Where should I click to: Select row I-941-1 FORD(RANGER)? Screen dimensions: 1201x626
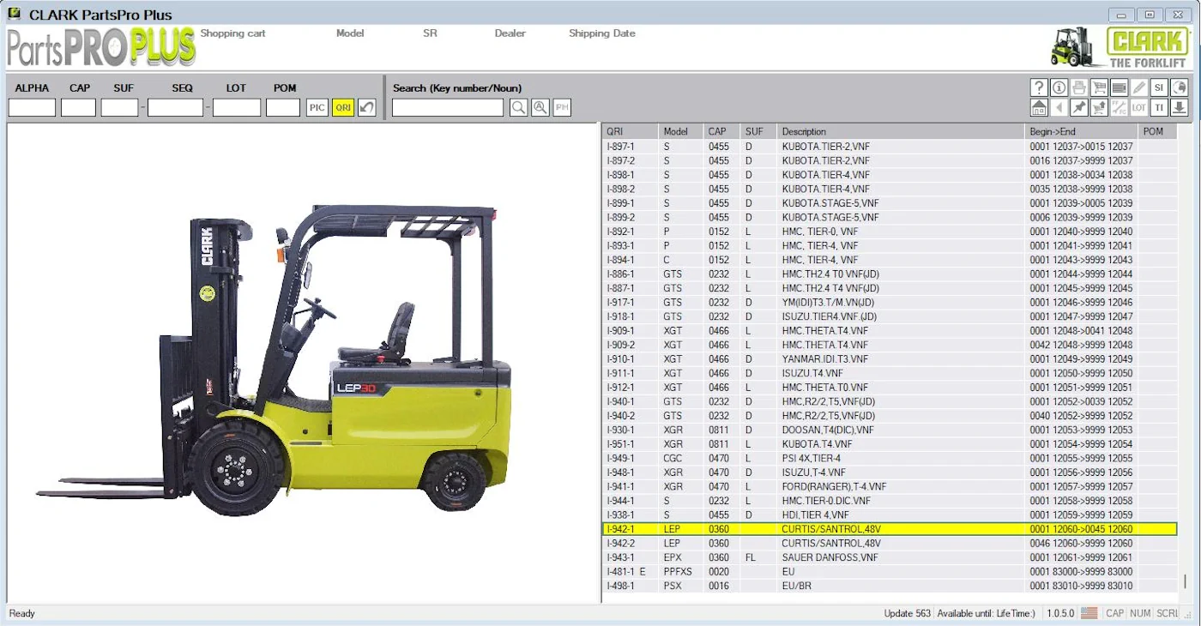(x=890, y=487)
